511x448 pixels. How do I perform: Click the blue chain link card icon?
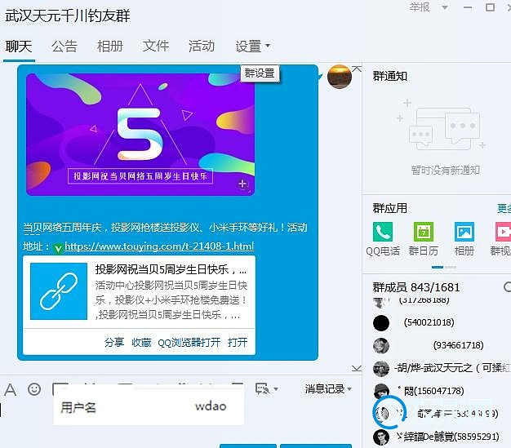point(59,291)
